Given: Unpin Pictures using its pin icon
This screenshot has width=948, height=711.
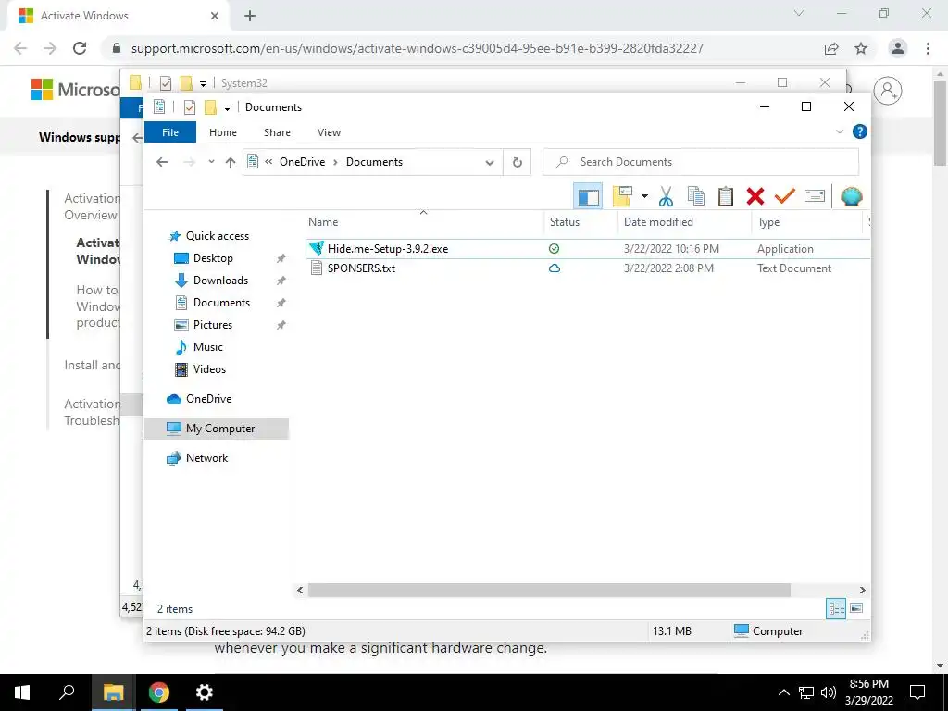Looking at the screenshot, I should 281,325.
